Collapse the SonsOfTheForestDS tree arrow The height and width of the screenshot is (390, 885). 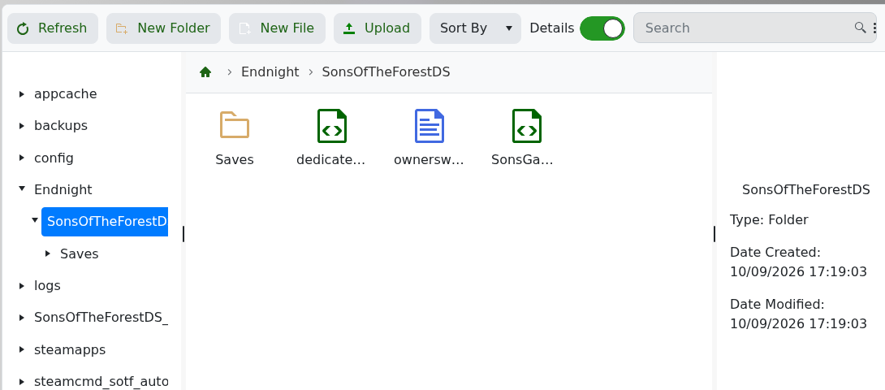tap(35, 220)
